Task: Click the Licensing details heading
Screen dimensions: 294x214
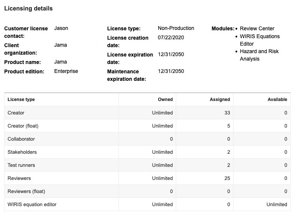Action: (28, 9)
